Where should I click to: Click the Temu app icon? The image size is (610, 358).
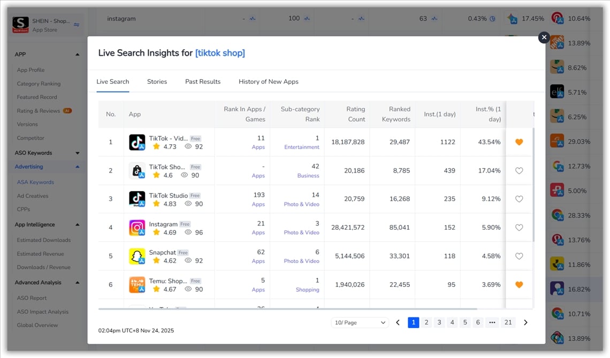point(137,285)
